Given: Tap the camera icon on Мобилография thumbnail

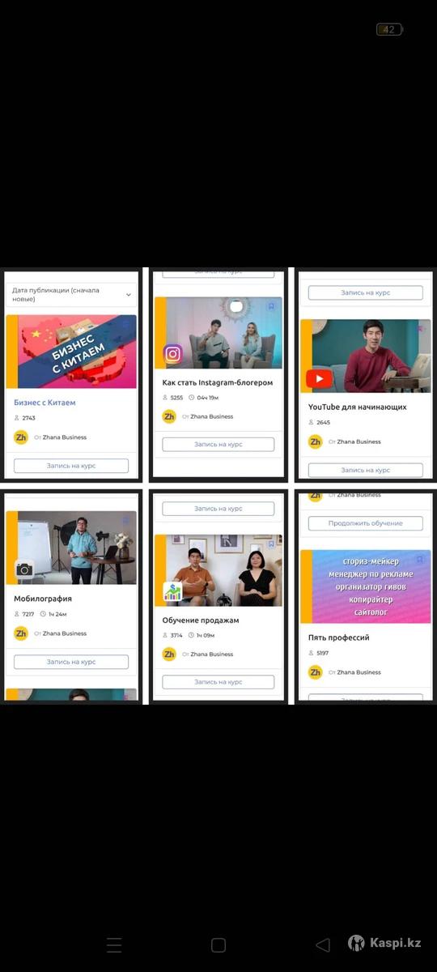Looking at the screenshot, I should click(x=24, y=569).
